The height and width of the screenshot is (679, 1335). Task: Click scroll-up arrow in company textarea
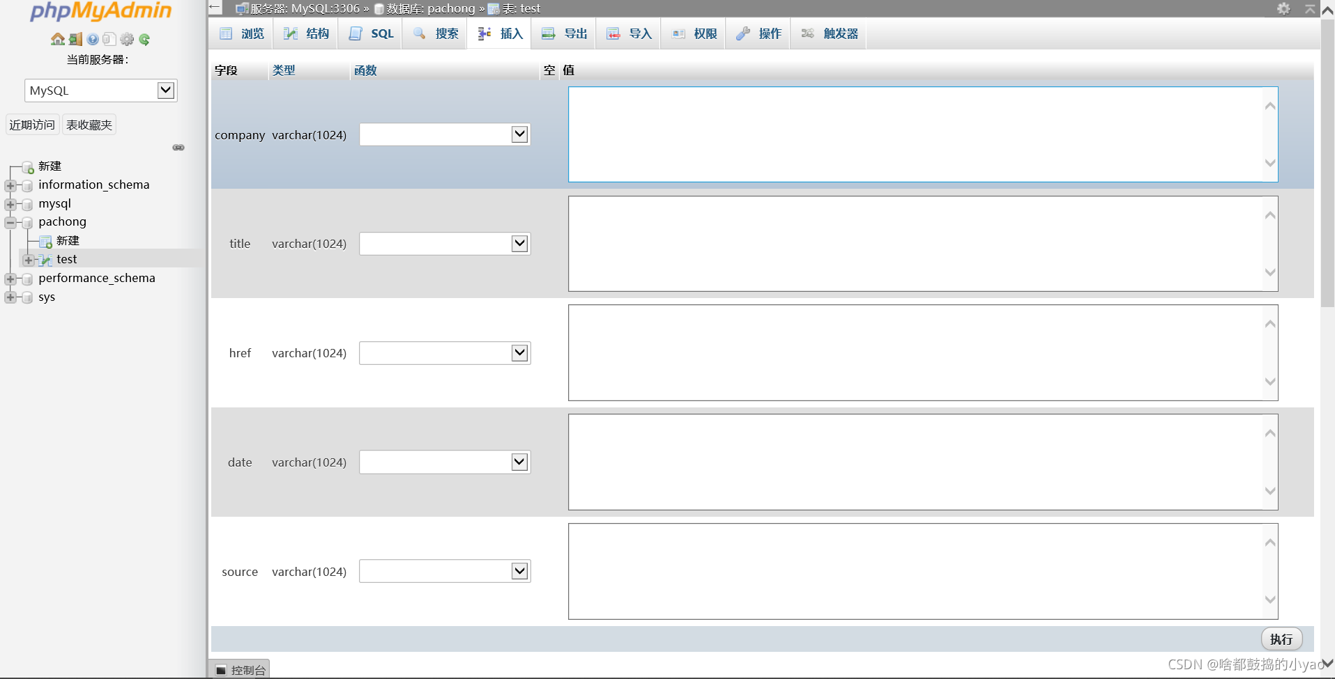(x=1270, y=106)
